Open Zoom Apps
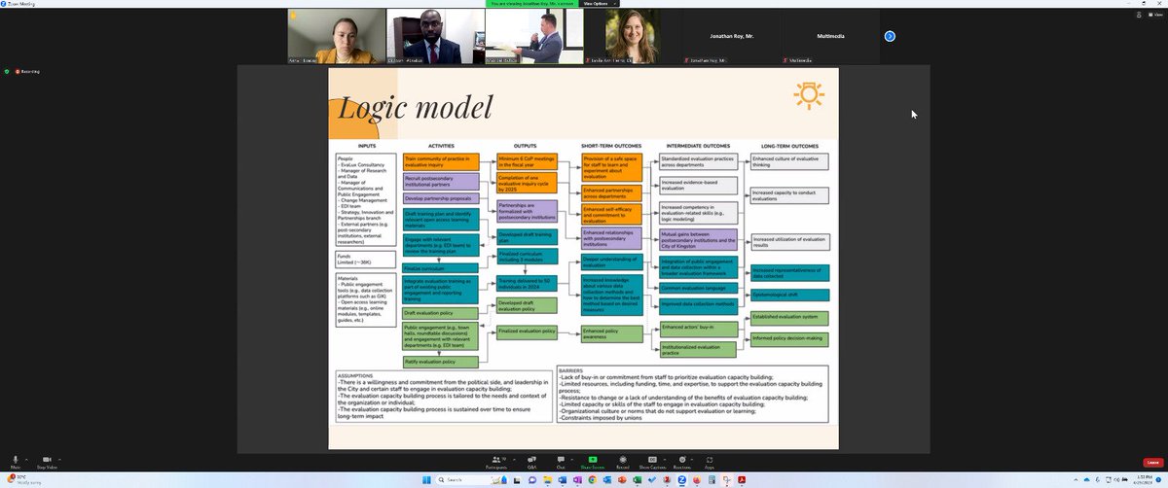Viewport: 1168px width, 488px height. 710,461
